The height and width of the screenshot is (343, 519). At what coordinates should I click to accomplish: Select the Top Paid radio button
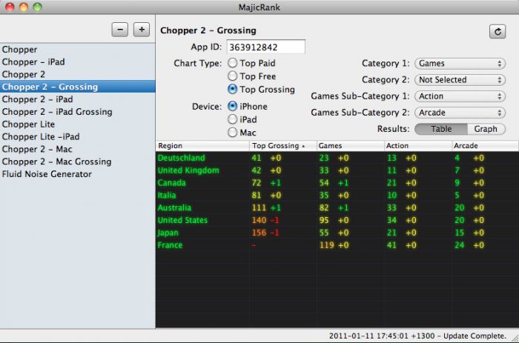(234, 64)
